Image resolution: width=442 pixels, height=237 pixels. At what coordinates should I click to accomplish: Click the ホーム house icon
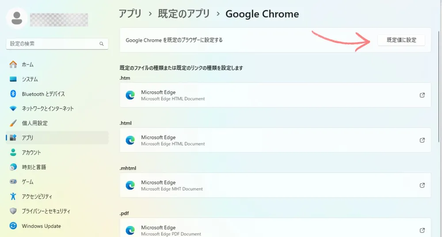13,64
